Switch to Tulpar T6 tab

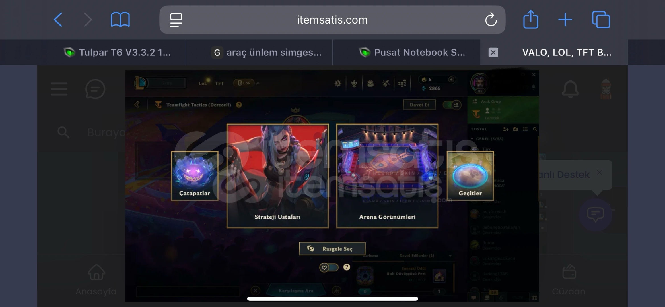(x=117, y=52)
